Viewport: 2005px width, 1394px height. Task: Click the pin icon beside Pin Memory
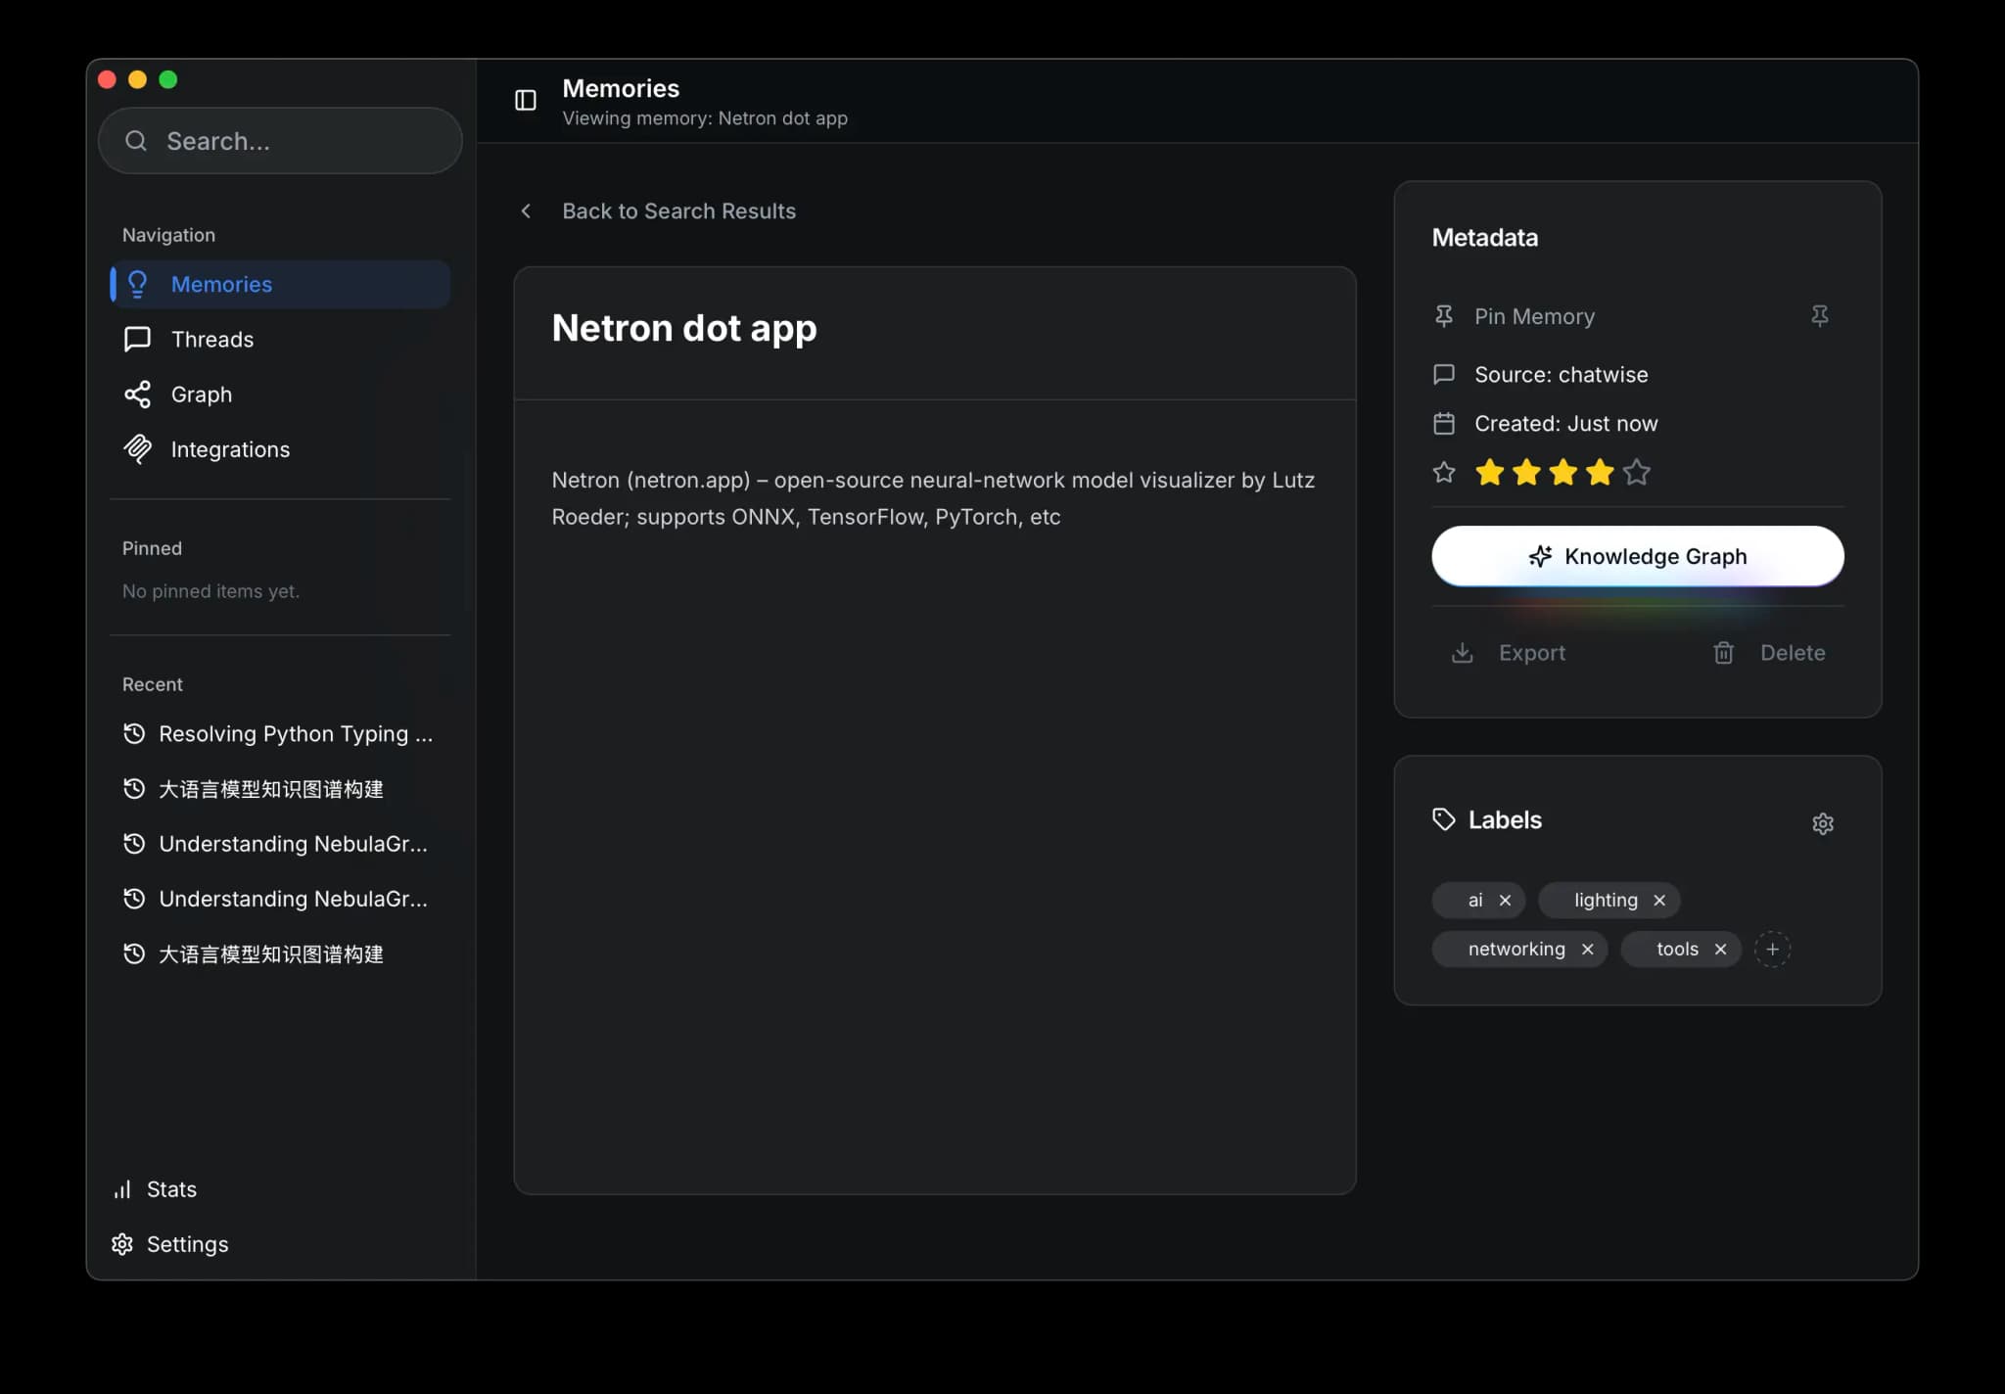coord(1819,316)
